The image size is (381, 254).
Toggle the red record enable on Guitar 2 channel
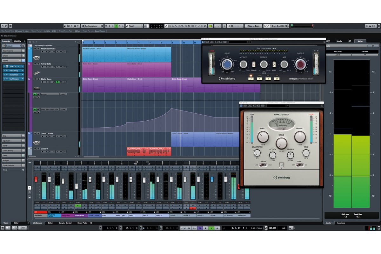pos(193,208)
